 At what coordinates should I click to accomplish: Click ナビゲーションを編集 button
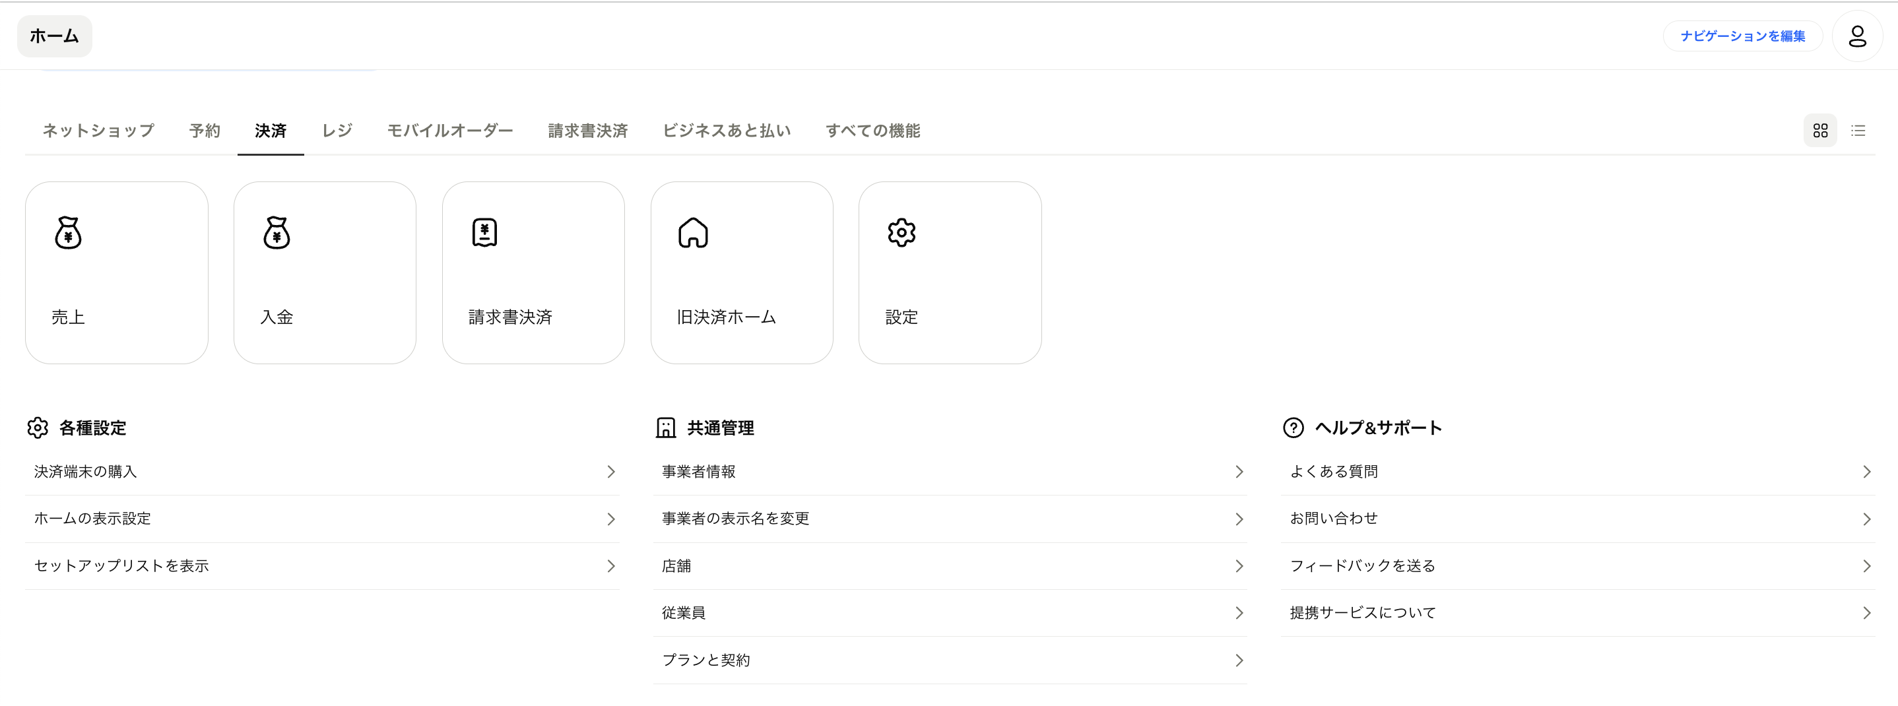pos(1742,36)
